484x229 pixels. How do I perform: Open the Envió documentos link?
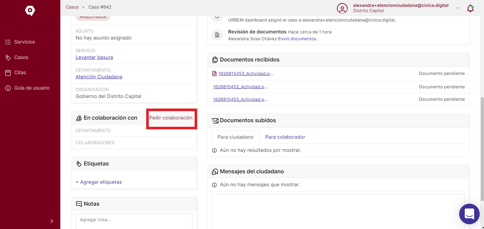[x=297, y=39]
